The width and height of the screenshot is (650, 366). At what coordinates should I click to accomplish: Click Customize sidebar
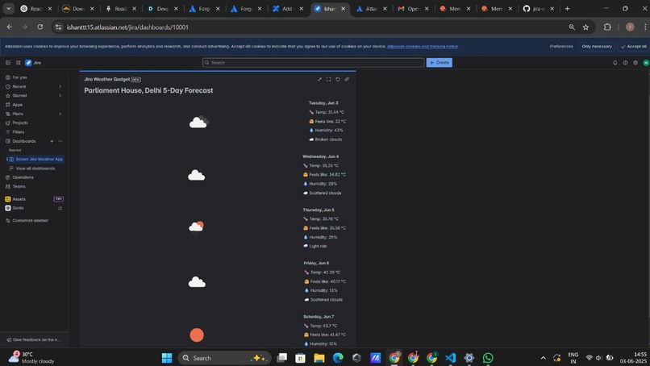click(x=31, y=221)
